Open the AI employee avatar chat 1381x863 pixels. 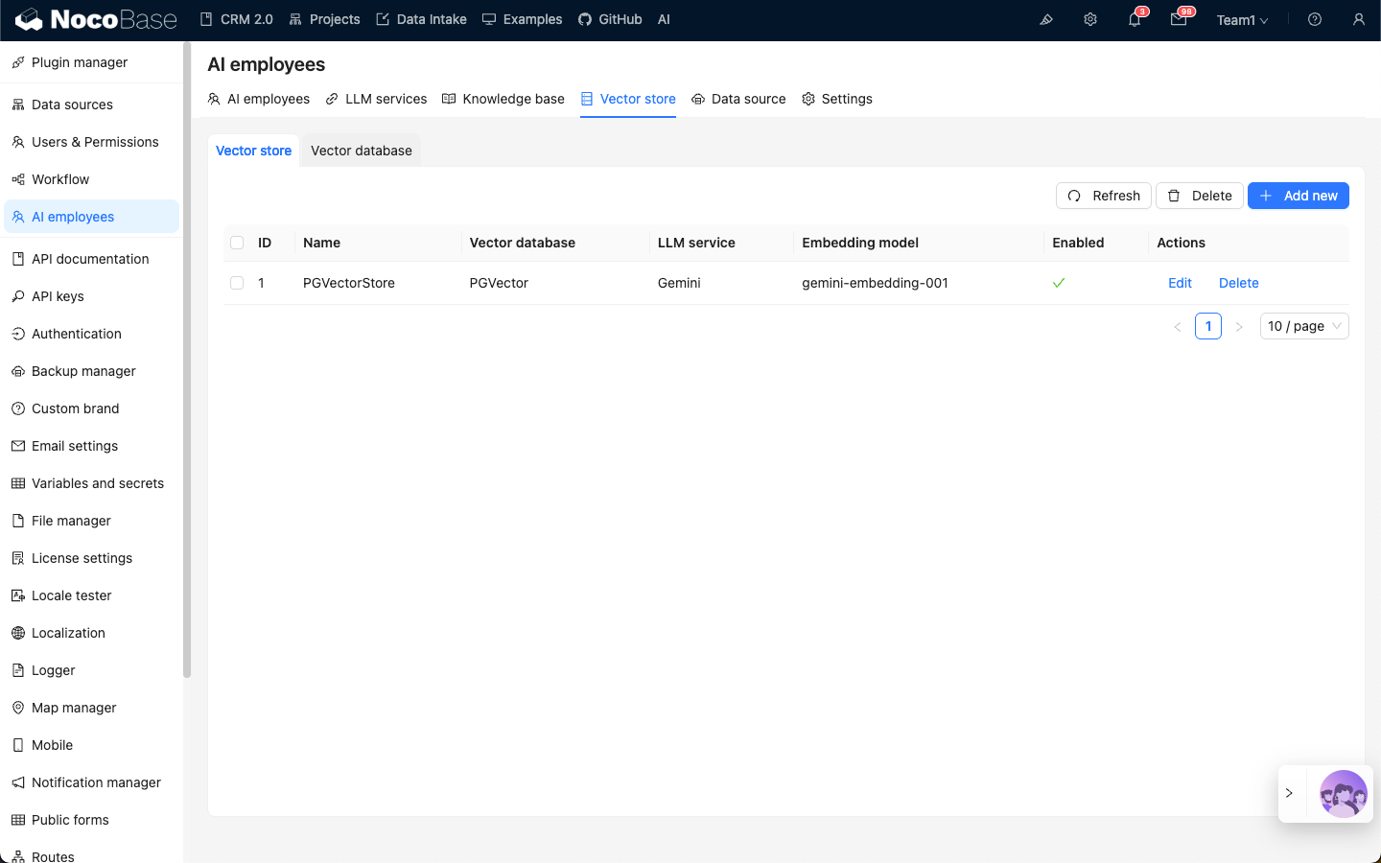pos(1343,794)
